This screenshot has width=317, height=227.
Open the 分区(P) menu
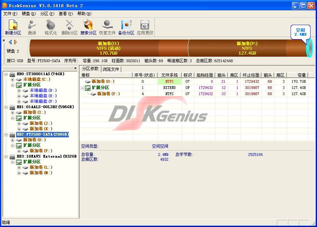pos(47,14)
